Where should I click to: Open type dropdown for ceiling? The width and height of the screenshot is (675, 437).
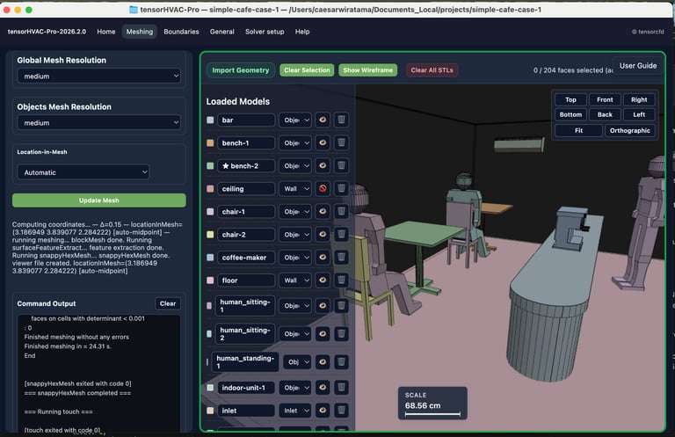pos(295,188)
